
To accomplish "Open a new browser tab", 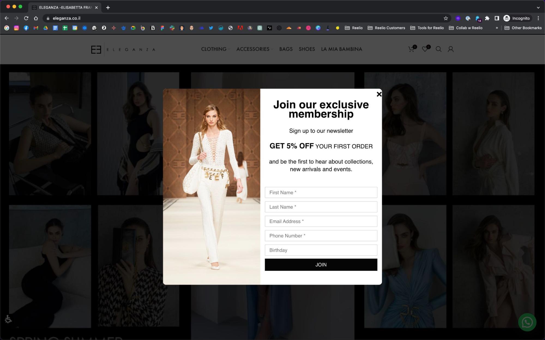I will pos(108,8).
